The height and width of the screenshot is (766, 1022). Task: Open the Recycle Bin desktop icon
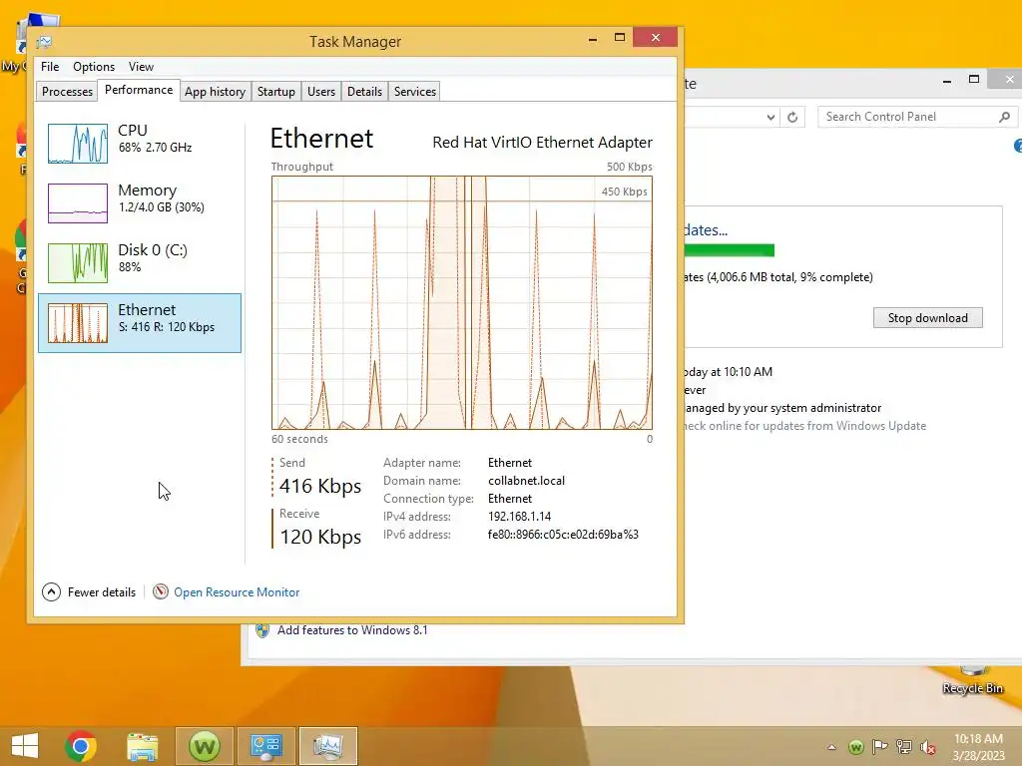[x=972, y=680]
